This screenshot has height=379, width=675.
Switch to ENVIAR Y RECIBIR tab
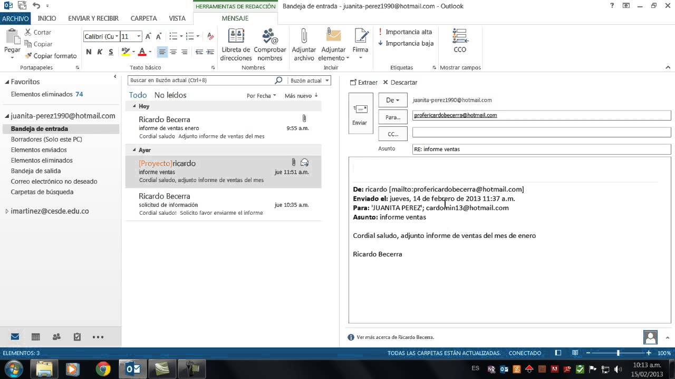93,18
